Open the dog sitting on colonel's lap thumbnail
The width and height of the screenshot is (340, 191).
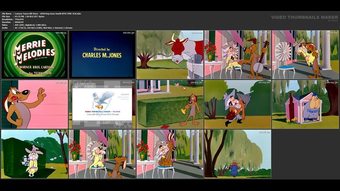point(170,154)
